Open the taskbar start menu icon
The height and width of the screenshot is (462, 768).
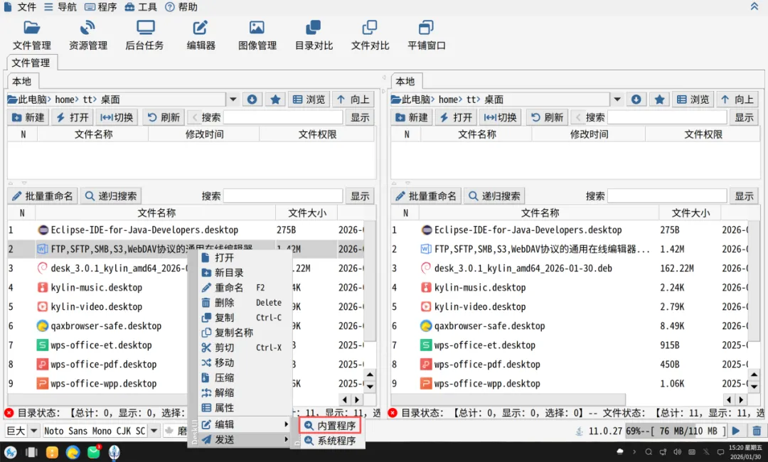click(10, 452)
